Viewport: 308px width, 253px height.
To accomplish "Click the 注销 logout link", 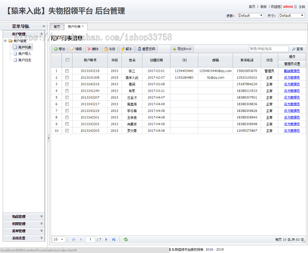I will [x=301, y=6].
